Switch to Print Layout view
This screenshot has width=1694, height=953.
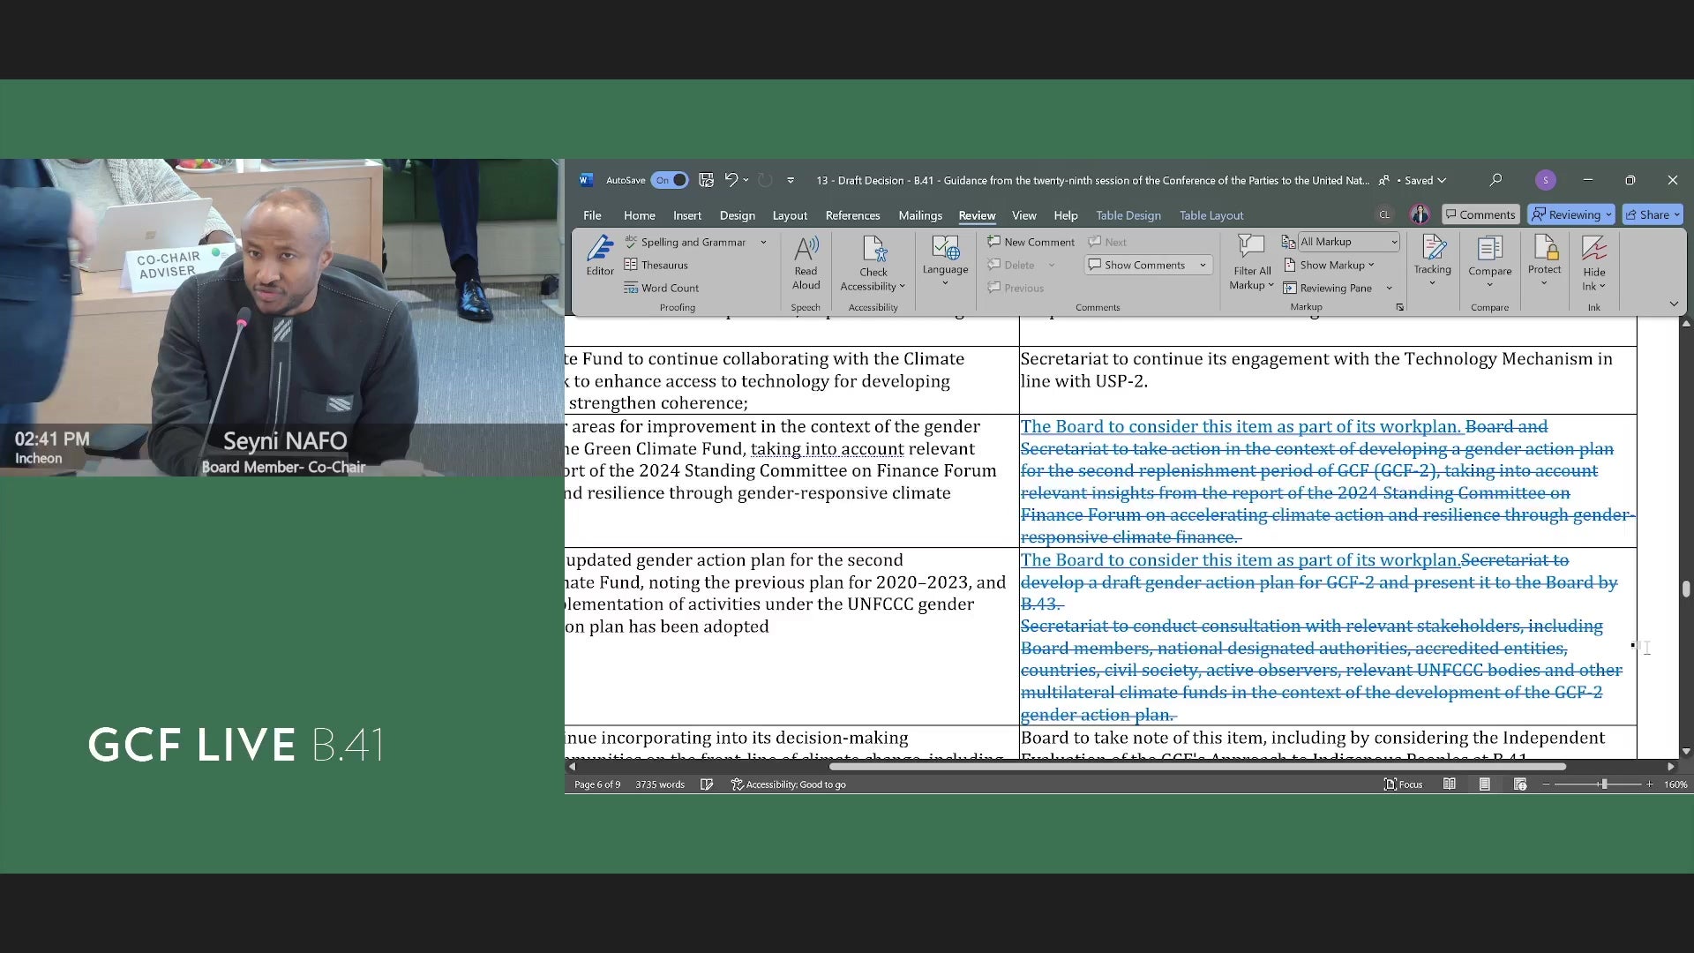tap(1485, 784)
